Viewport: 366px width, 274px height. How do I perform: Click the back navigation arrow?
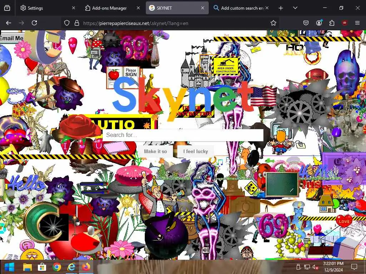coord(9,23)
